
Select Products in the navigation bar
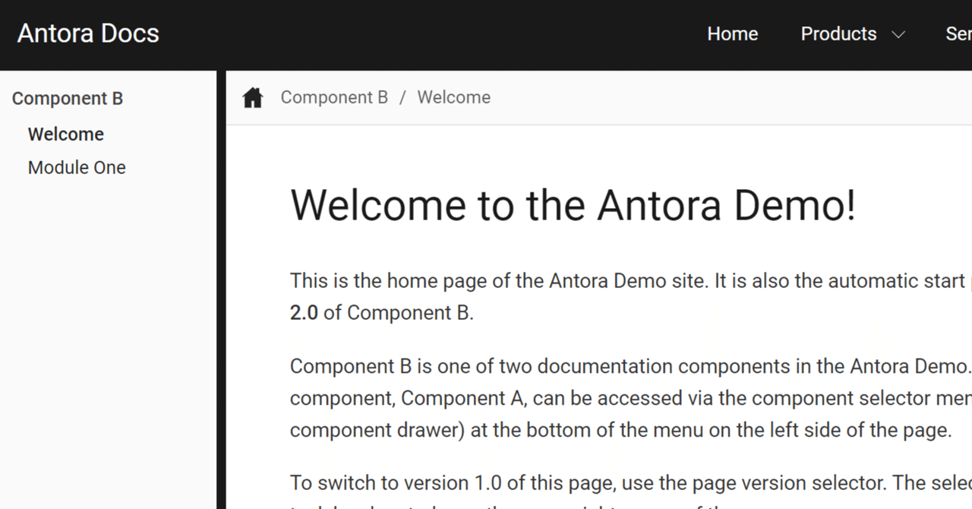(x=838, y=33)
